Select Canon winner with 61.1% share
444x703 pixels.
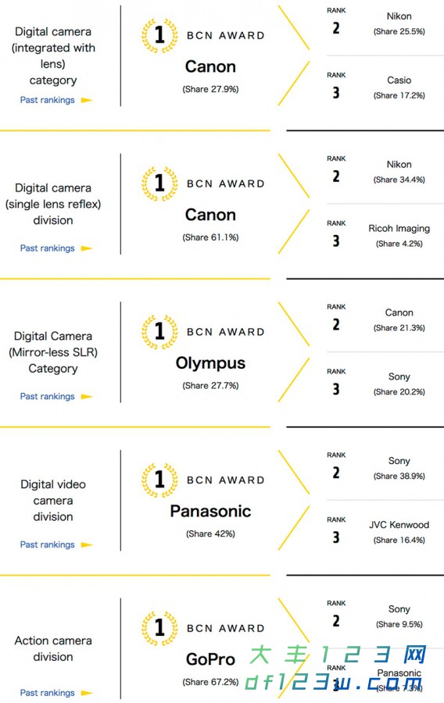click(x=210, y=215)
